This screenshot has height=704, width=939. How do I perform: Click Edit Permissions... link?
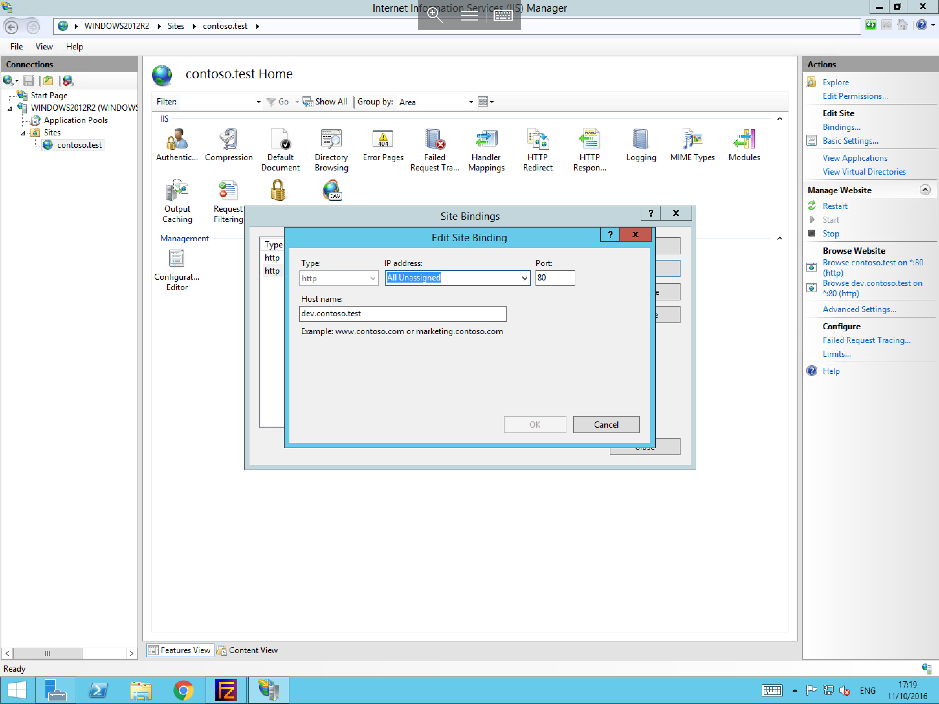point(855,96)
